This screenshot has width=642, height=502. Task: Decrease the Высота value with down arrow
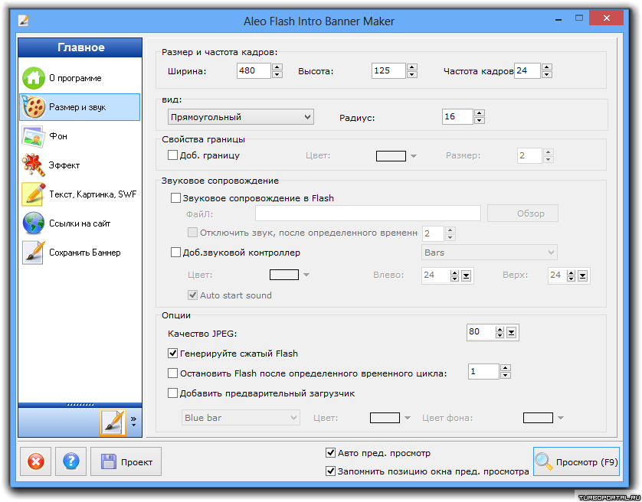pyautogui.click(x=412, y=74)
